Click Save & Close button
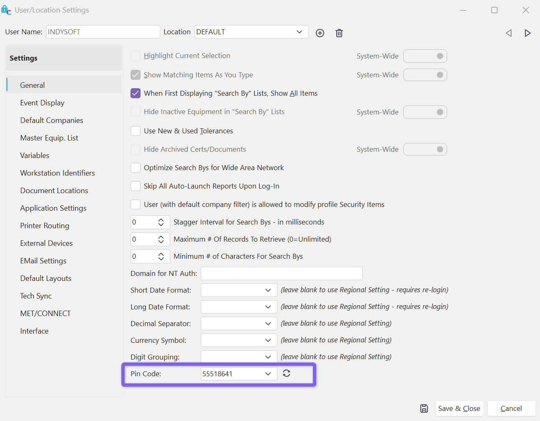Screen dimensions: 540x421 (459, 408)
